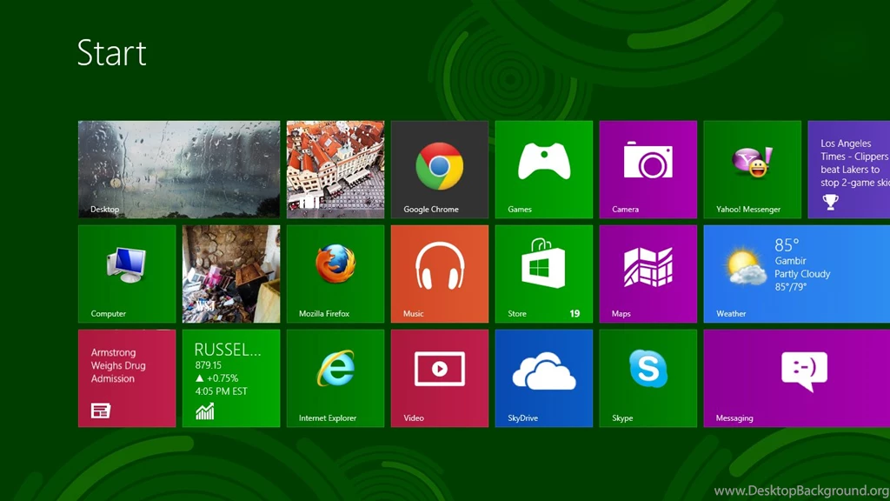
Task: Open the Photos tile with red rooftops
Action: tap(335, 170)
